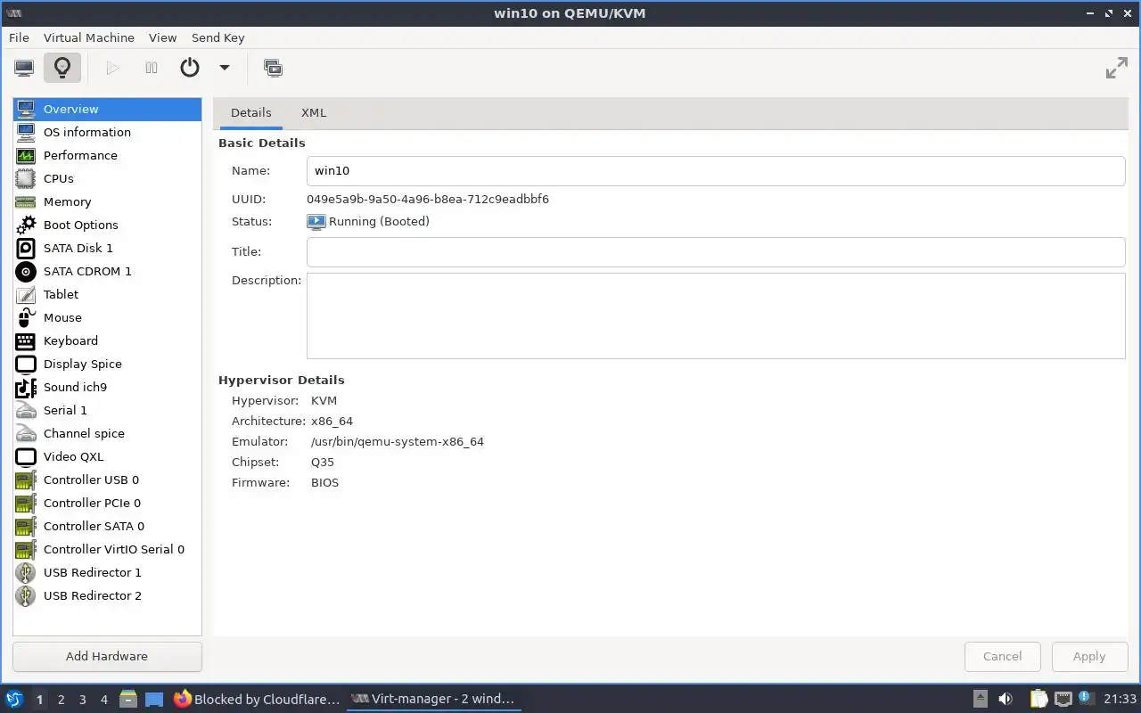This screenshot has height=713, width=1141.
Task: Switch to the XML tab
Action: (x=314, y=112)
